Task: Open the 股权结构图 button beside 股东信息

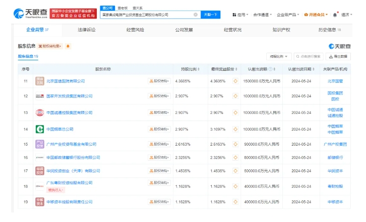Action: click(50, 46)
